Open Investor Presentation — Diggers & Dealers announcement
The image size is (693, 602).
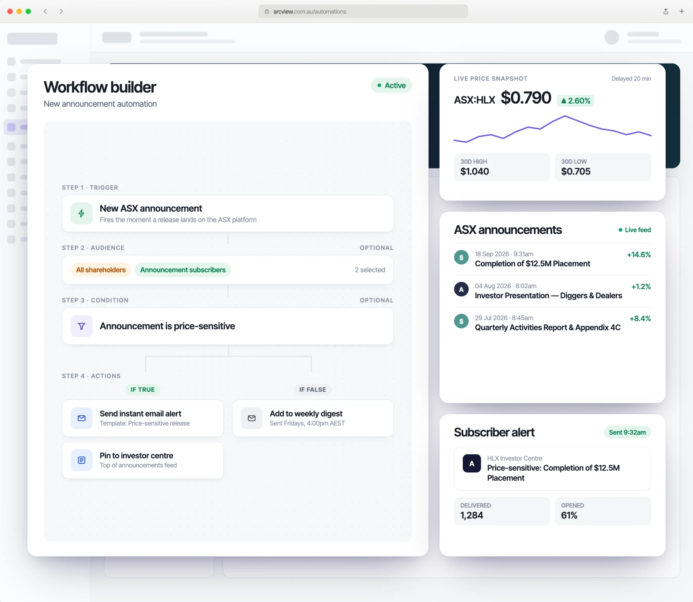point(552,291)
